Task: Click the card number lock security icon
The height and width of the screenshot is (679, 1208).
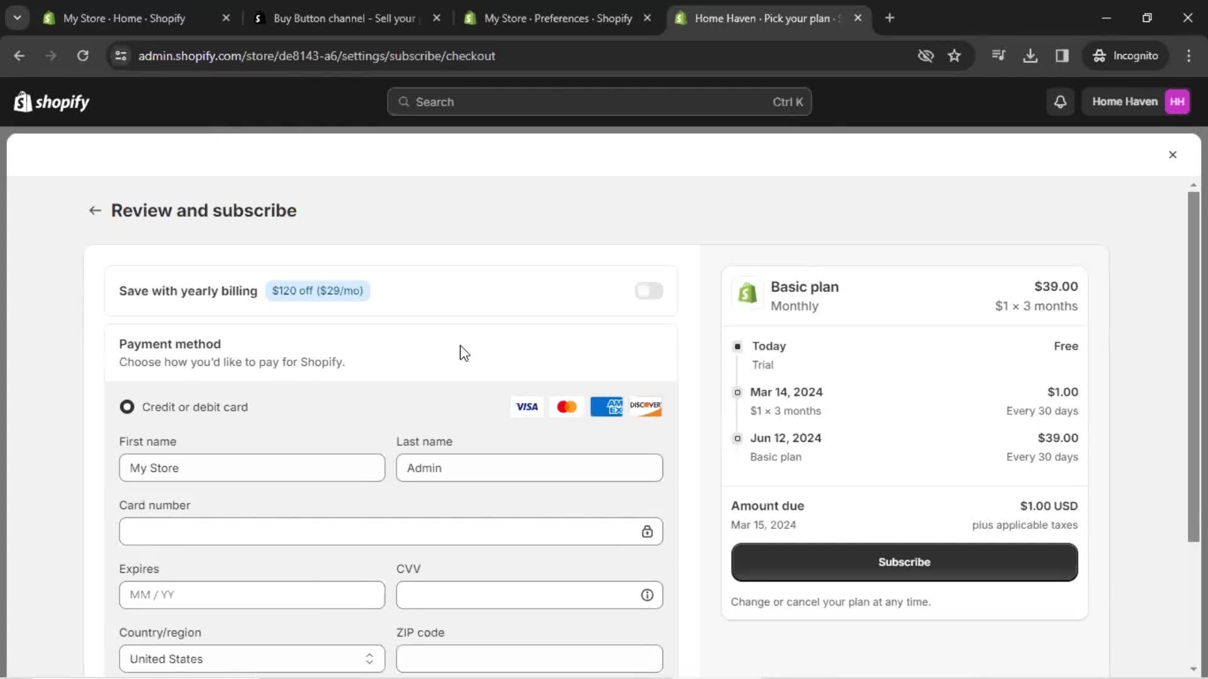Action: (x=647, y=531)
